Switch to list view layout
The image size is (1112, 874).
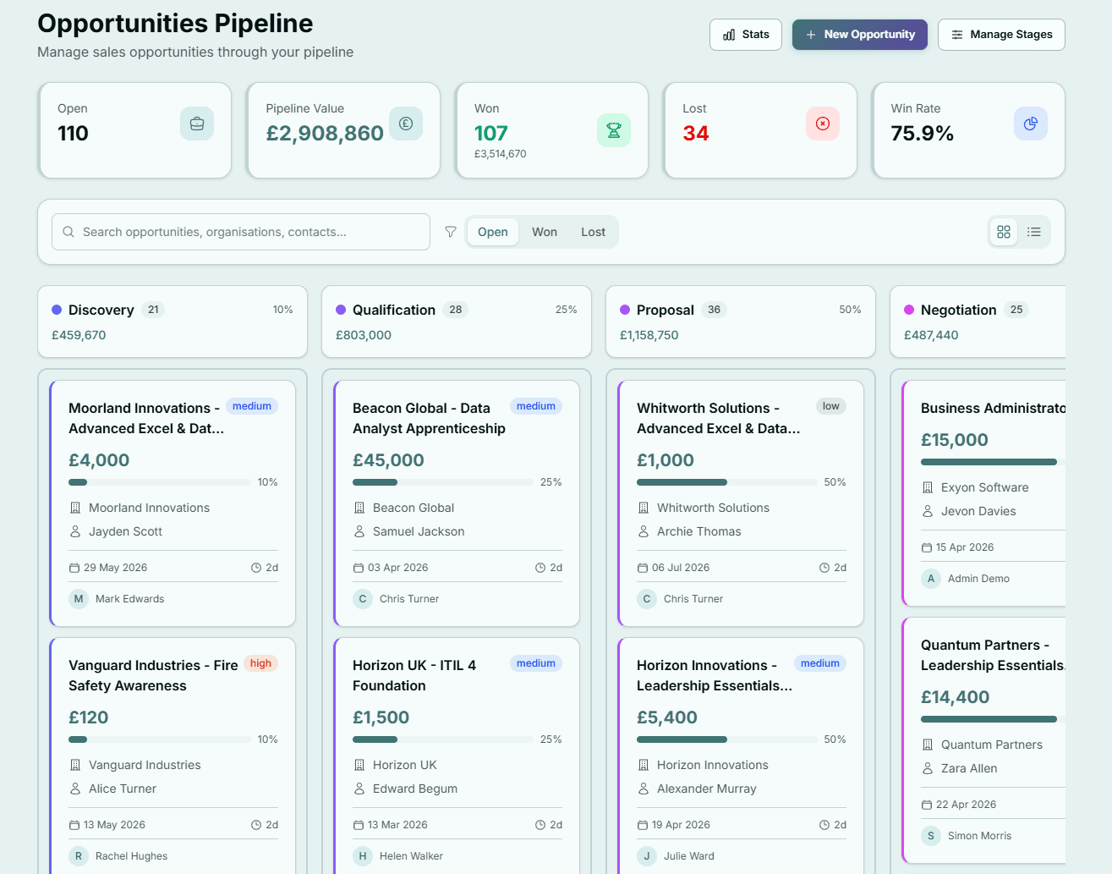click(1034, 231)
